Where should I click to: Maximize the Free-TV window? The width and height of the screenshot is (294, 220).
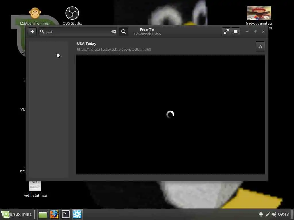[x=255, y=32]
